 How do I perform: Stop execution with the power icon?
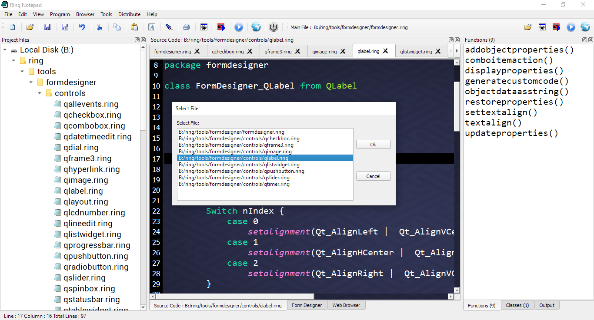point(273,27)
